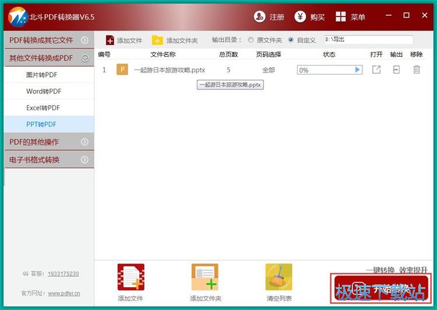Click the large add file icon at bottom
Screen dimensions: 437x310
pos(131,277)
